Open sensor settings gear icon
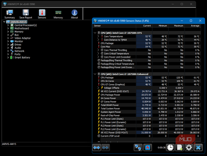Screen dimensions: 207x156 tap(189, 147)
